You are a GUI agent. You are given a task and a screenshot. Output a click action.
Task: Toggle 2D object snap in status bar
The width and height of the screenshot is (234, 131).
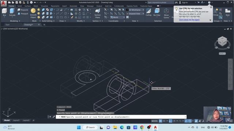[x=190, y=121]
